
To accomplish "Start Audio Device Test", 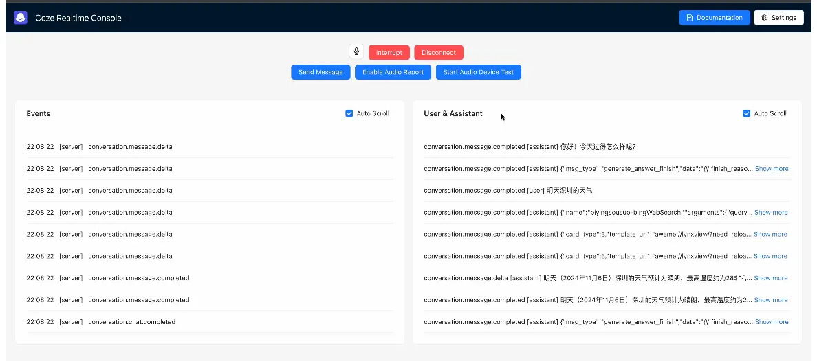I will point(479,72).
